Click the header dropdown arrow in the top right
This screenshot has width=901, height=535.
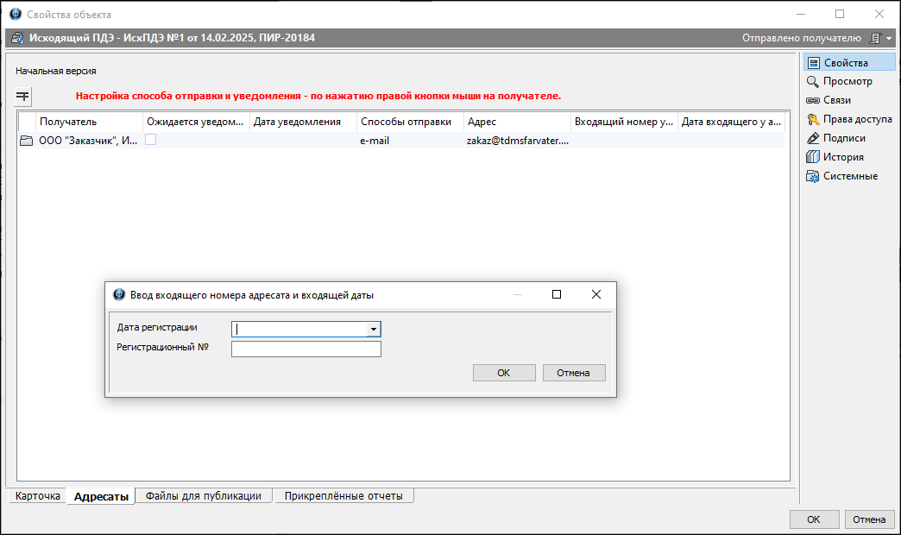pyautogui.click(x=889, y=38)
